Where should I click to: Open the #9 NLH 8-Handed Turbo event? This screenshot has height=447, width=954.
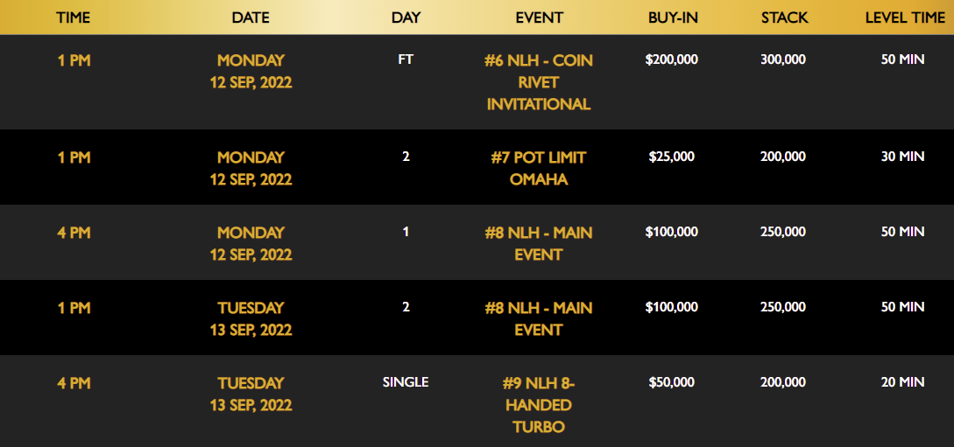point(539,405)
